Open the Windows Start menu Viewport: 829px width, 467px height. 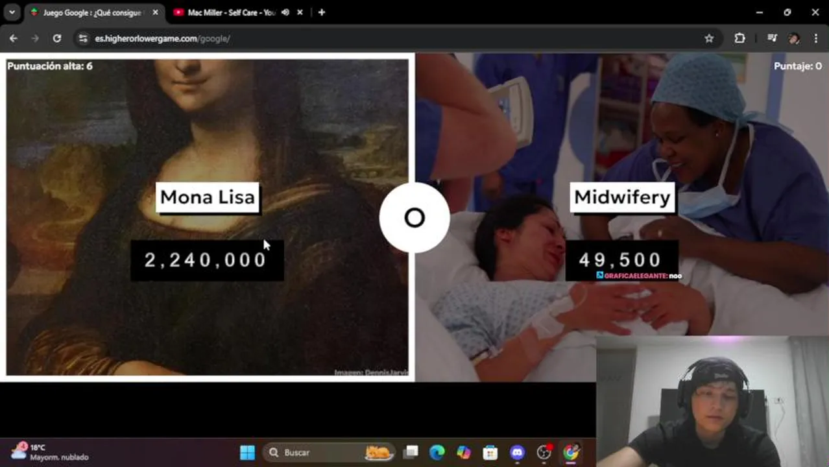click(x=247, y=452)
